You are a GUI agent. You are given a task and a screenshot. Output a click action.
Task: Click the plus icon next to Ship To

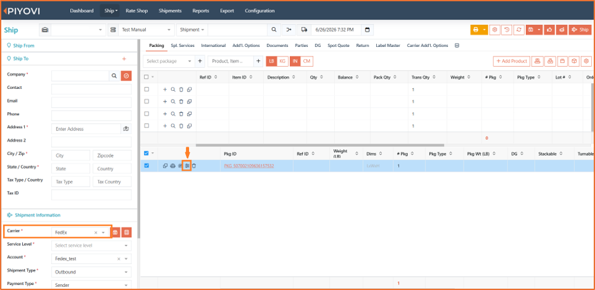click(x=124, y=59)
